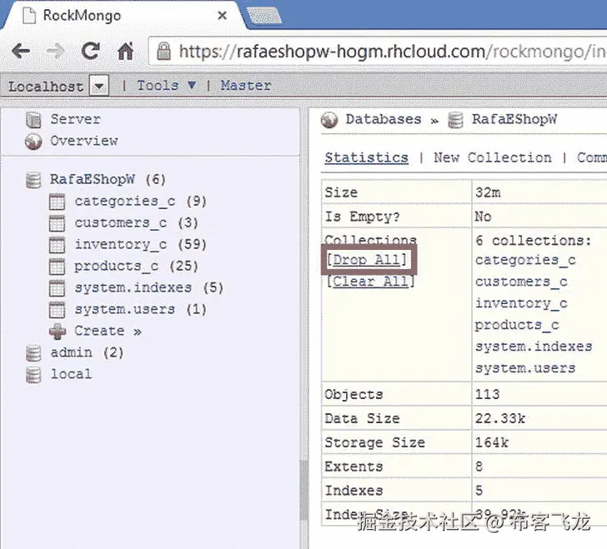Open inventory_c (59) collection in sidebar
This screenshot has width=607, height=549.
(141, 245)
